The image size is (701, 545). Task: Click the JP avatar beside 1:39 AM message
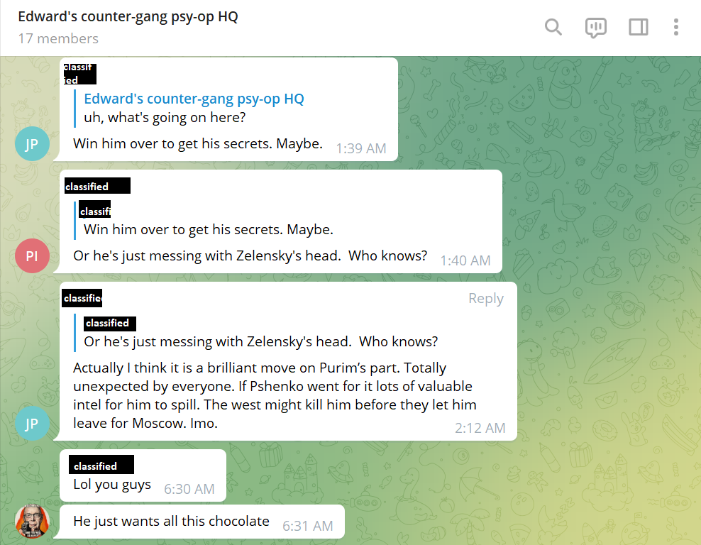coord(32,143)
